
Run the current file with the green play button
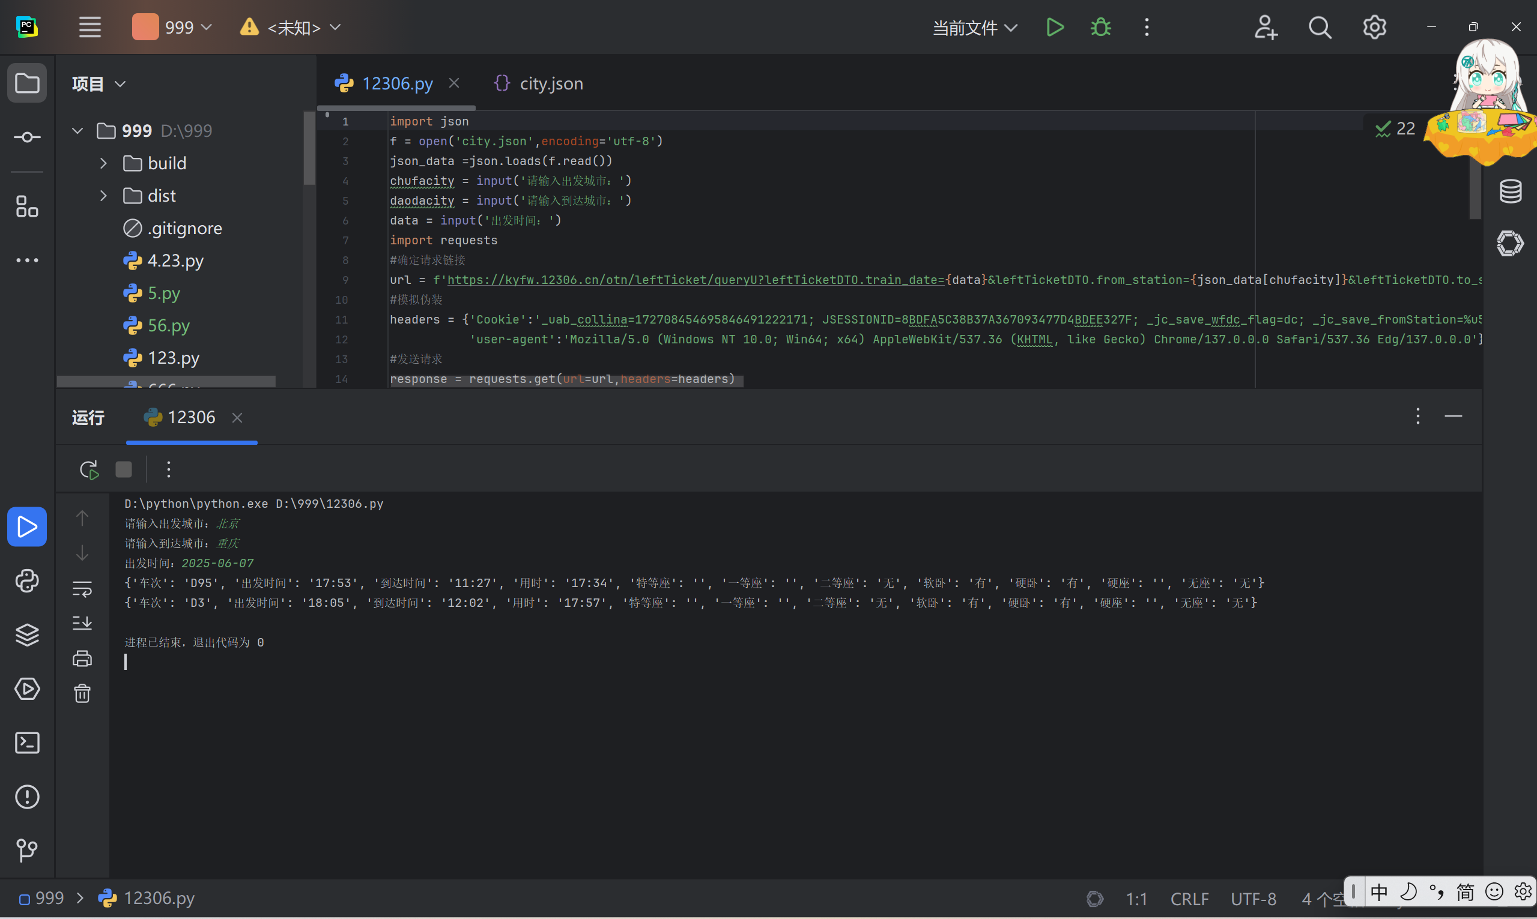(1055, 27)
